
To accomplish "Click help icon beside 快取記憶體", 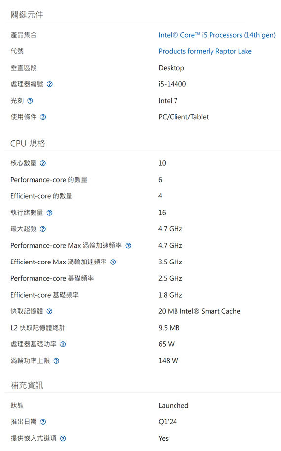I will pos(49,311).
